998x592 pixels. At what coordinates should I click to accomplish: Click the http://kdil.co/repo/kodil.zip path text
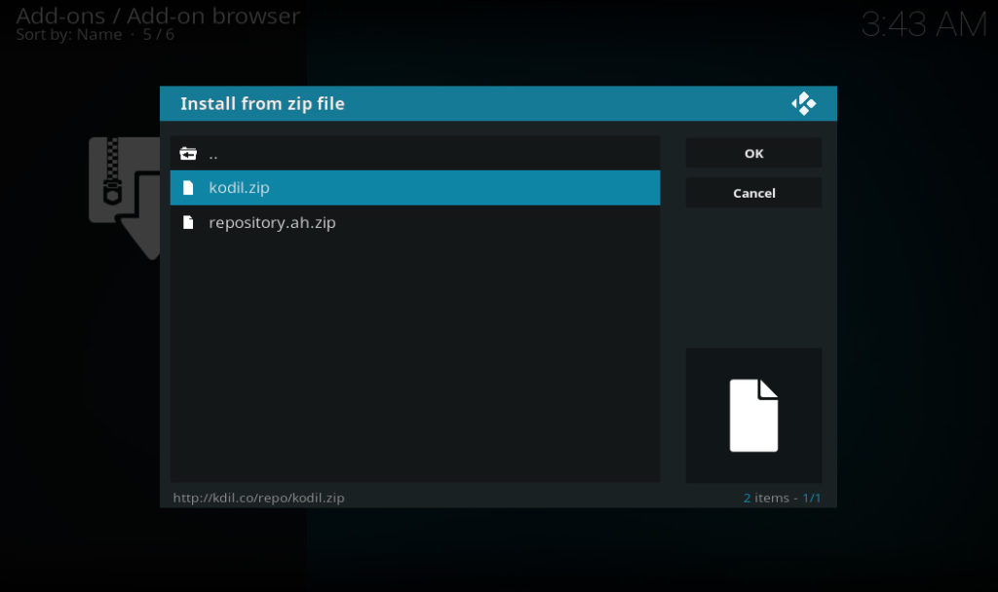point(258,498)
